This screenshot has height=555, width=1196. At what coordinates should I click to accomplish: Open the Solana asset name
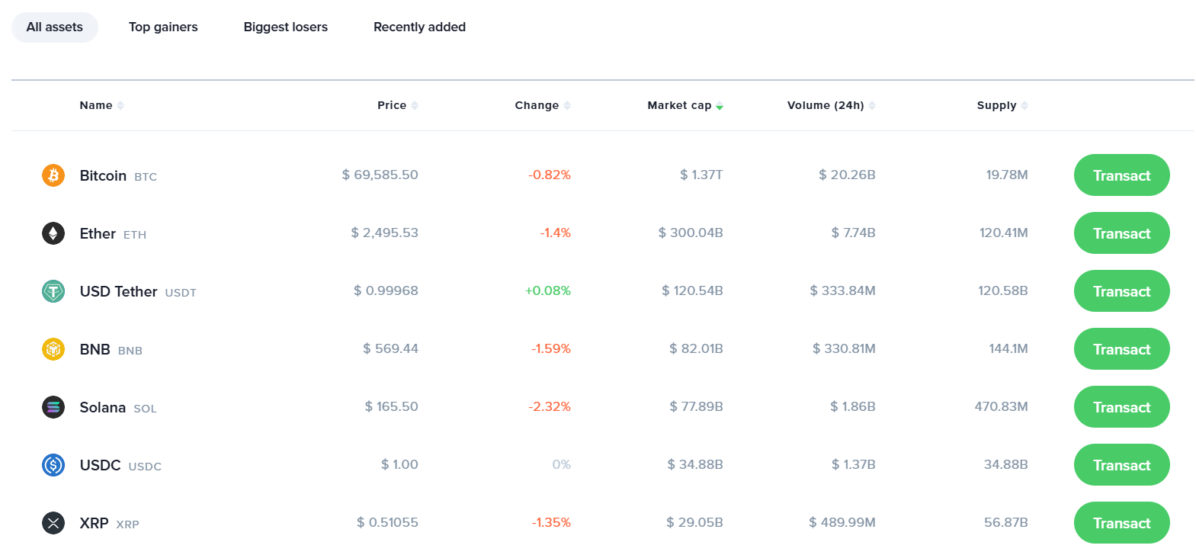pos(103,408)
